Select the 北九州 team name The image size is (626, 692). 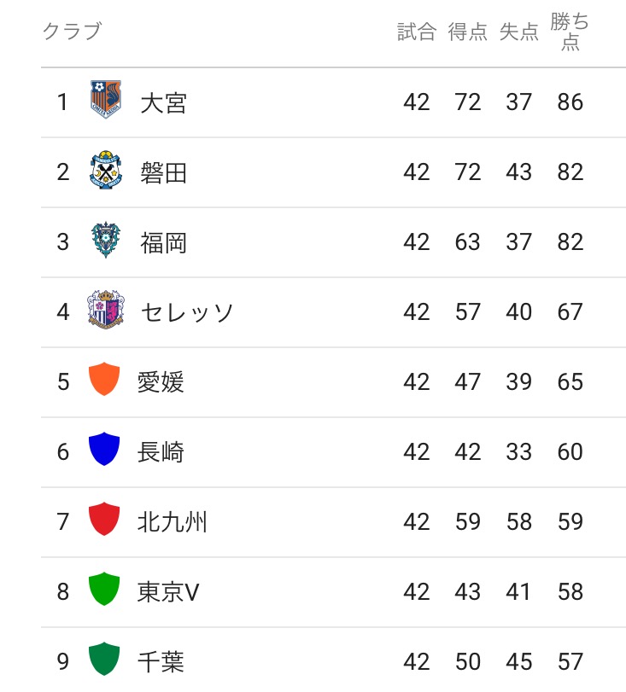(x=172, y=521)
